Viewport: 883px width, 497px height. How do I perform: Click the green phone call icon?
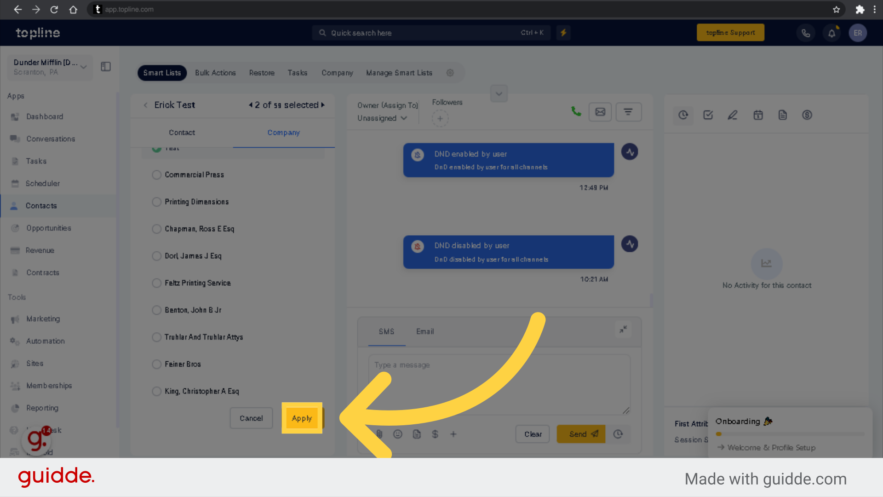(576, 111)
